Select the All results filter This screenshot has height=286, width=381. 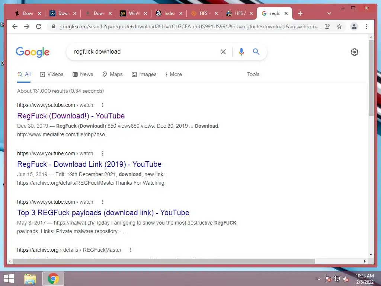(24, 74)
